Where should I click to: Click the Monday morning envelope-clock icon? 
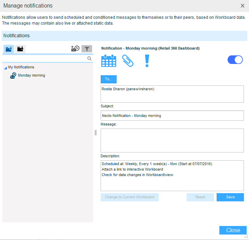[13, 76]
